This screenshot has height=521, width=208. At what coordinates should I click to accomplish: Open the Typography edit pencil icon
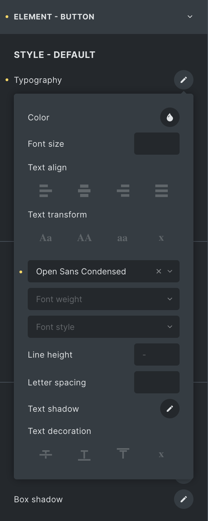[x=184, y=80]
